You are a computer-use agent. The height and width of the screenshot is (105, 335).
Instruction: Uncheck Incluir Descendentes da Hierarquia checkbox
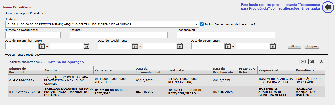pos(202,24)
